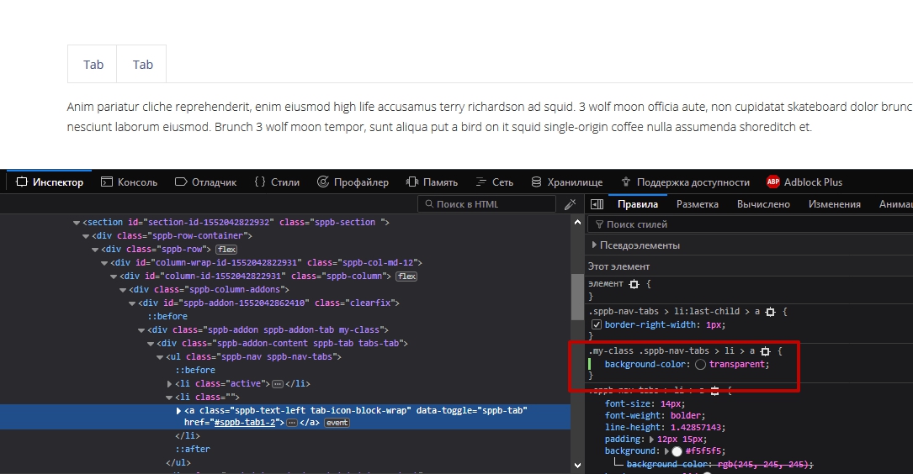Viewport: 913px width, 474px height.
Task: Toggle the sidebar pane icon
Action: tap(597, 204)
